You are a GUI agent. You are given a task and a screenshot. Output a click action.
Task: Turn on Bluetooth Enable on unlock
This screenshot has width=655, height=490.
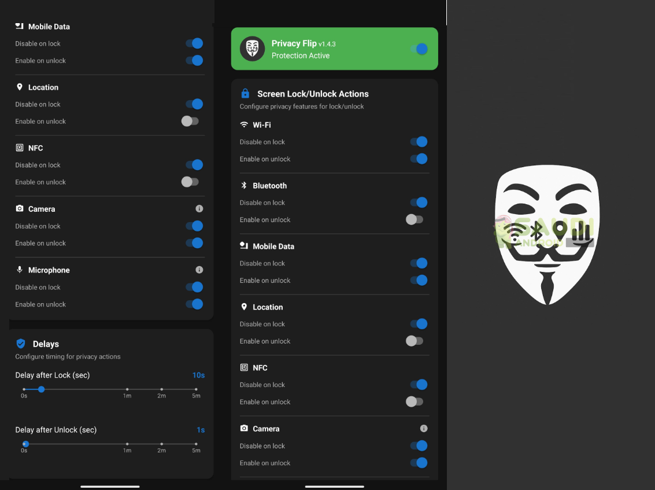[x=415, y=219]
